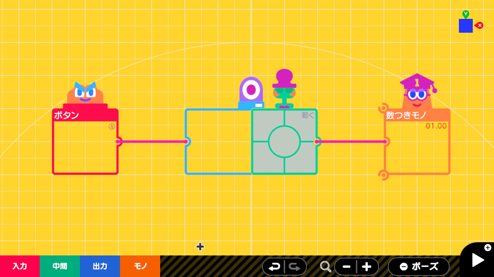Click the joystick-shaped Nodon character

click(x=284, y=89)
